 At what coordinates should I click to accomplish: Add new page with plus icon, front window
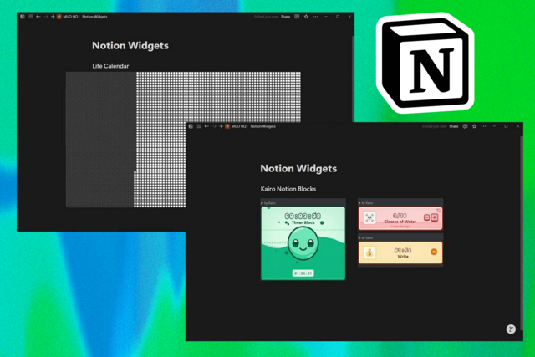pos(221,126)
